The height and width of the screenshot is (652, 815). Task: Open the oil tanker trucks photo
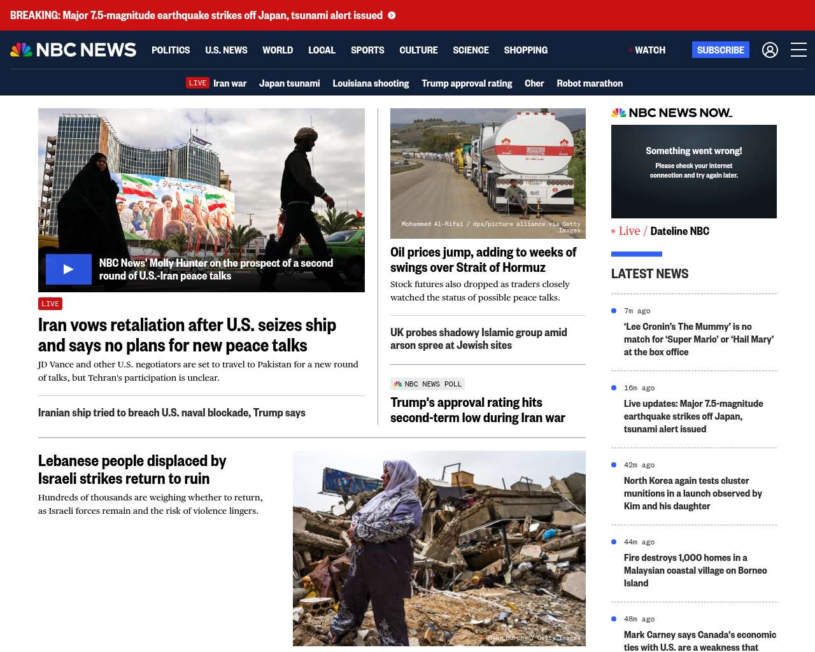coord(488,173)
